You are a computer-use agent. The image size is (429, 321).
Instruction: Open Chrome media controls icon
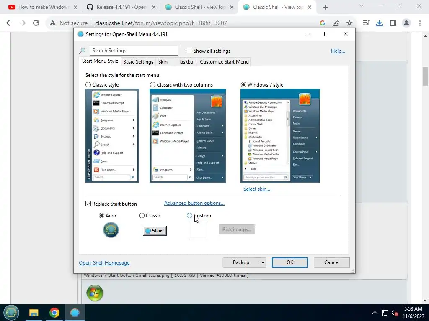coord(366,23)
